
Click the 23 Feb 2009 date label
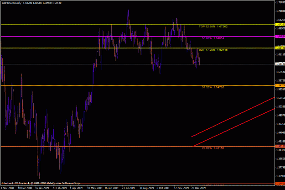pos(59,188)
